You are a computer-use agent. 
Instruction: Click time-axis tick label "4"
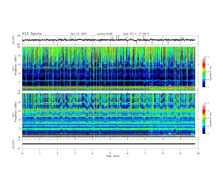coord(92,153)
